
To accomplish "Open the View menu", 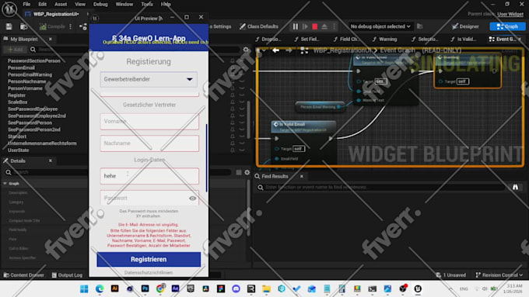I will tap(80, 5).
